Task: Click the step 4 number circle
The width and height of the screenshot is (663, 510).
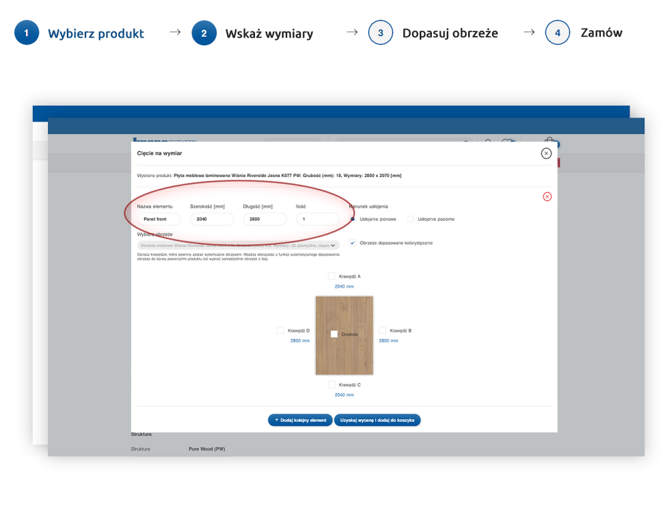Action: point(558,33)
